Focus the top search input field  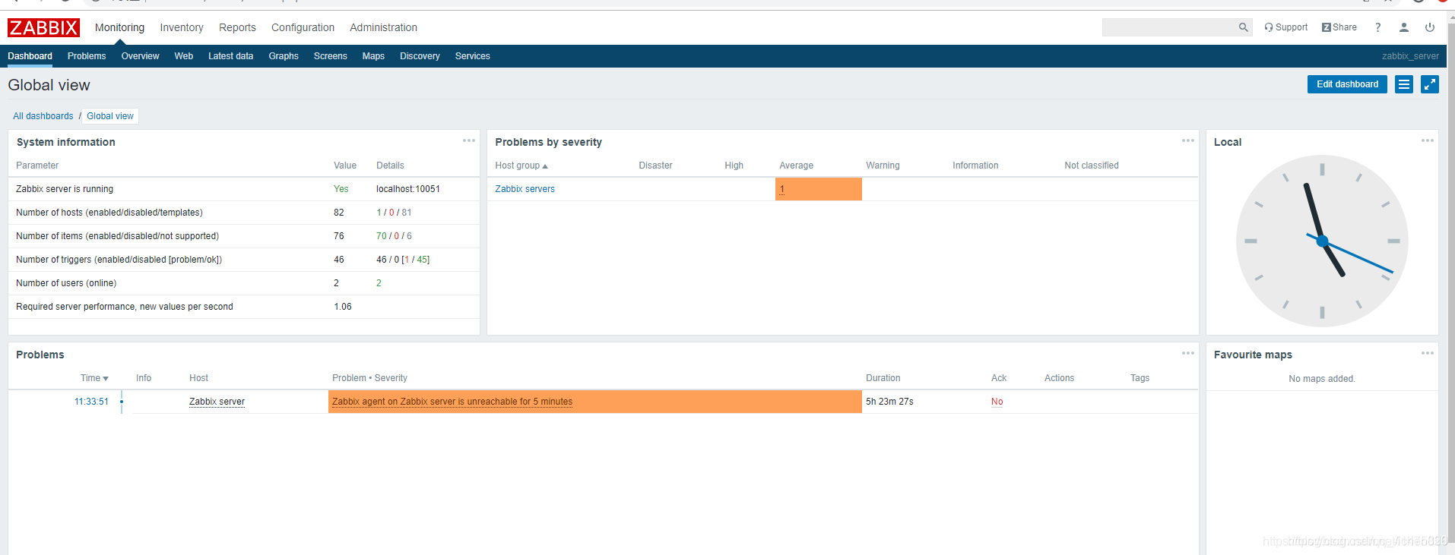pyautogui.click(x=1169, y=27)
